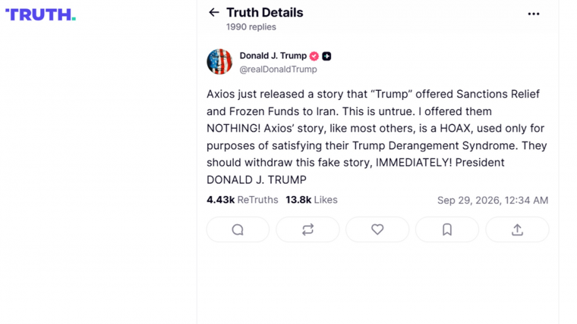The image size is (577, 324).
Task: Click the Truth Details page heading
Action: pos(264,12)
